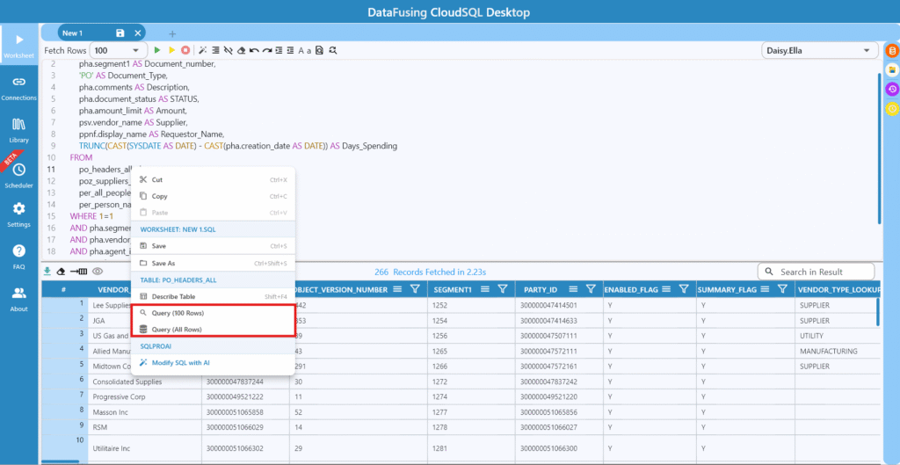
Task: Open the Fetch Rows 100 dropdown
Action: point(119,50)
